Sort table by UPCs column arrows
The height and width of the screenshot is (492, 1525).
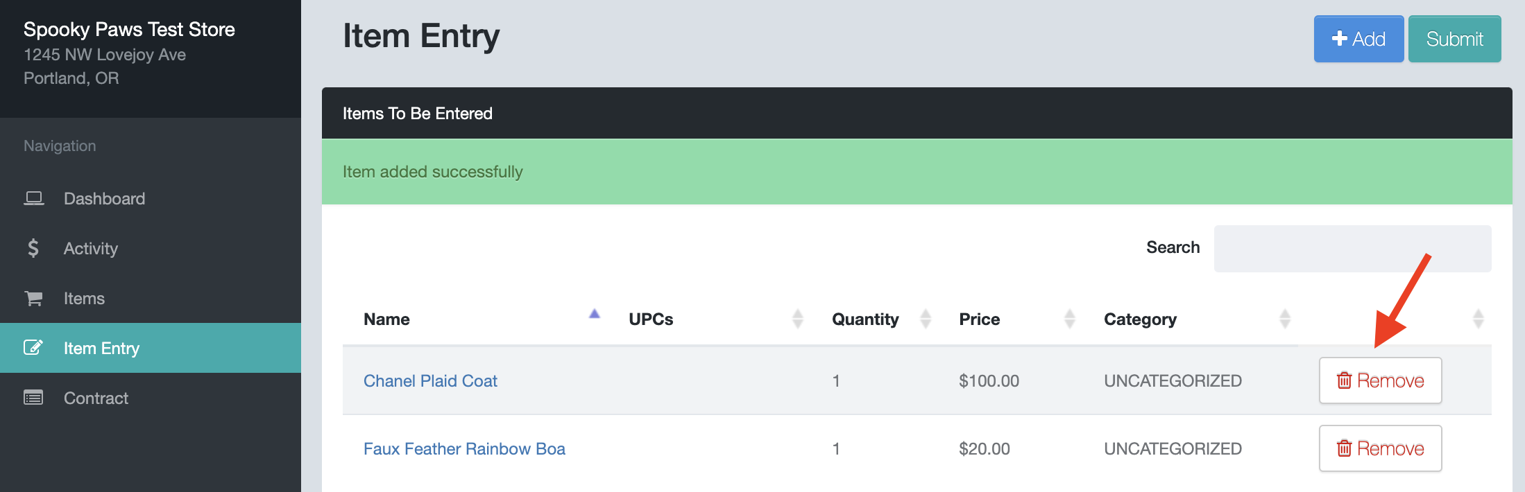coord(798,319)
